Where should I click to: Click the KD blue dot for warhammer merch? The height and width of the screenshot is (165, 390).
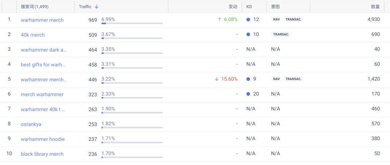248,19
